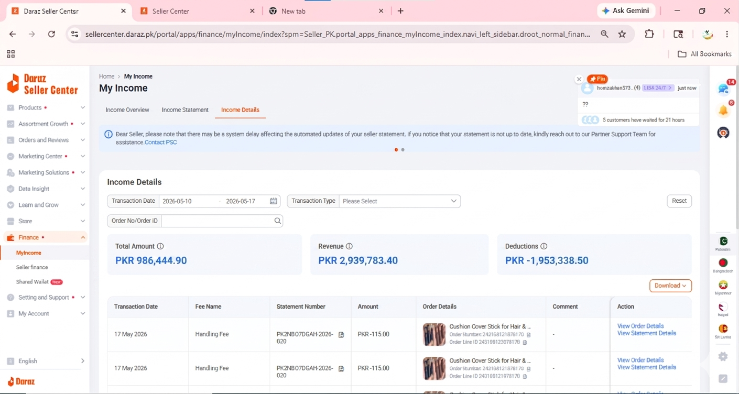Click first row Cushion Cover product thumbnail
The width and height of the screenshot is (739, 394).
(x=434, y=334)
